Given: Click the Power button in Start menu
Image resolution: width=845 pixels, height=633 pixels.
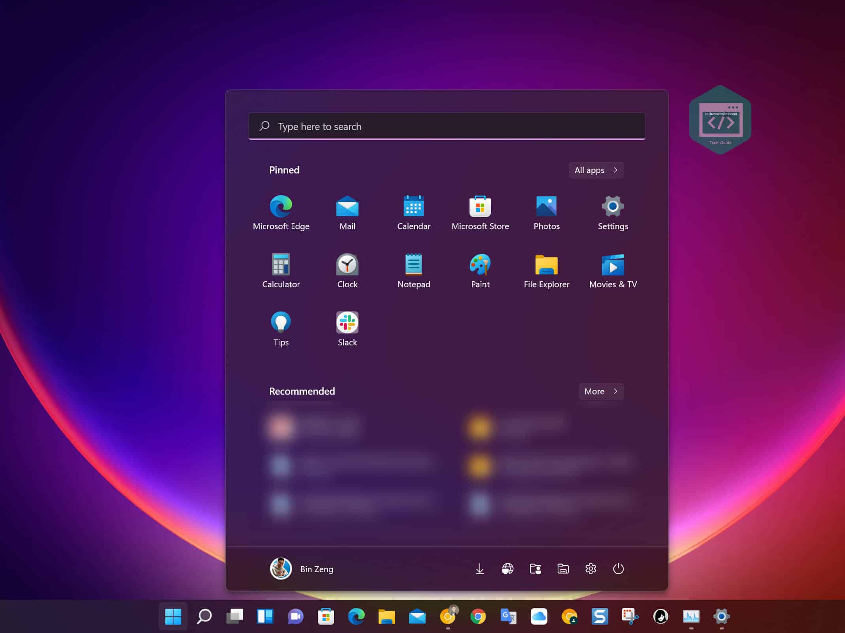Looking at the screenshot, I should click(618, 569).
